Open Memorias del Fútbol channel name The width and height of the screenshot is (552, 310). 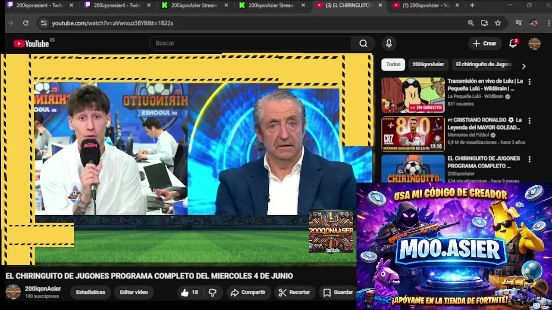click(469, 135)
